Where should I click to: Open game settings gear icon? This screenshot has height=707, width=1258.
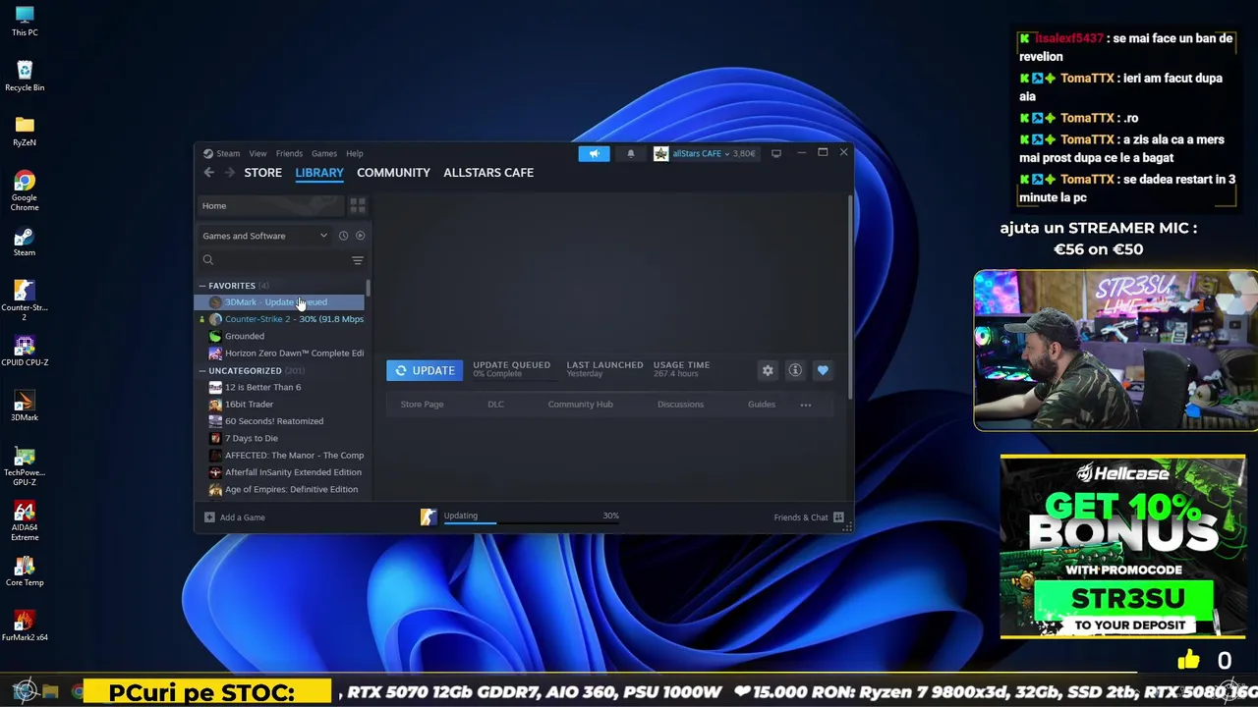[768, 370]
